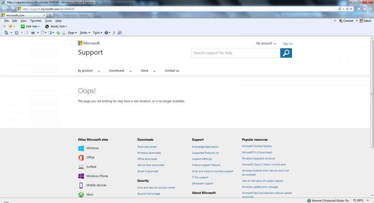The image size is (374, 203).
Task: Click the command bar Home icon
Action: click(6, 32)
